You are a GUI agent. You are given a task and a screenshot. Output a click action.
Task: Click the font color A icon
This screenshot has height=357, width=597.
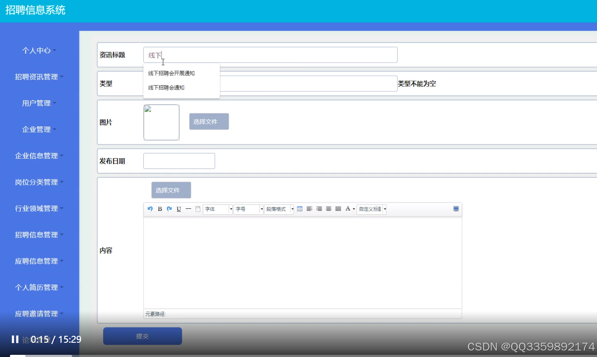click(x=347, y=209)
